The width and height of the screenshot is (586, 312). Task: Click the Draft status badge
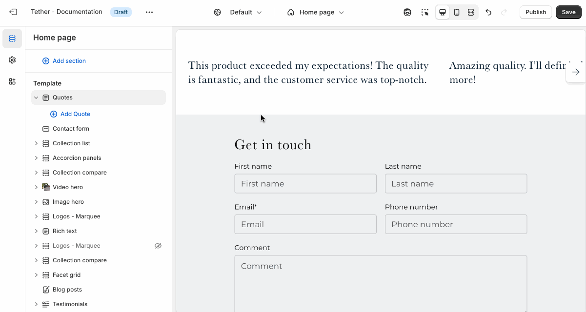click(121, 12)
